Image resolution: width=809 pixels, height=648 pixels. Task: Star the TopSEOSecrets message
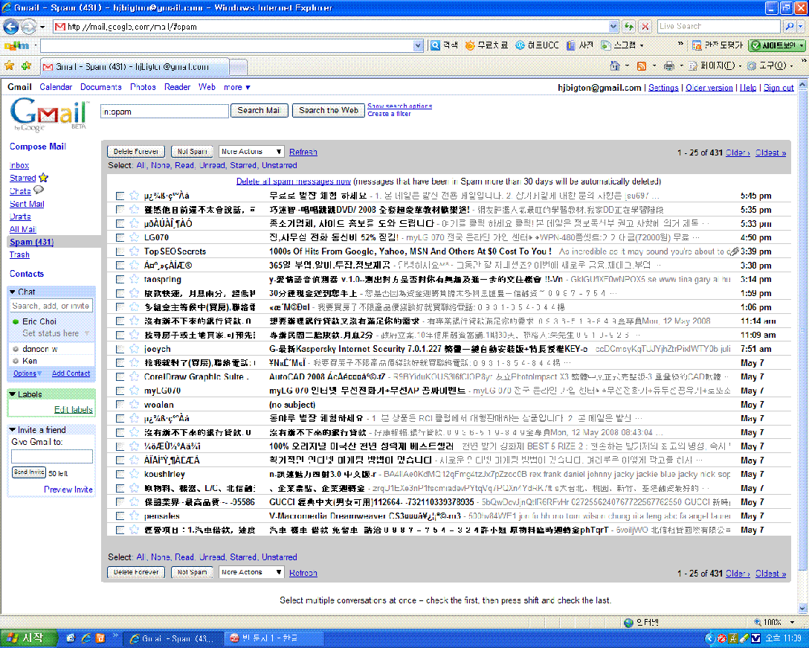point(134,251)
